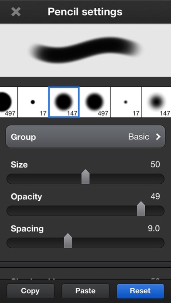Select the highlighted 147 brush preset
This screenshot has height=303, width=171.
pos(64,102)
